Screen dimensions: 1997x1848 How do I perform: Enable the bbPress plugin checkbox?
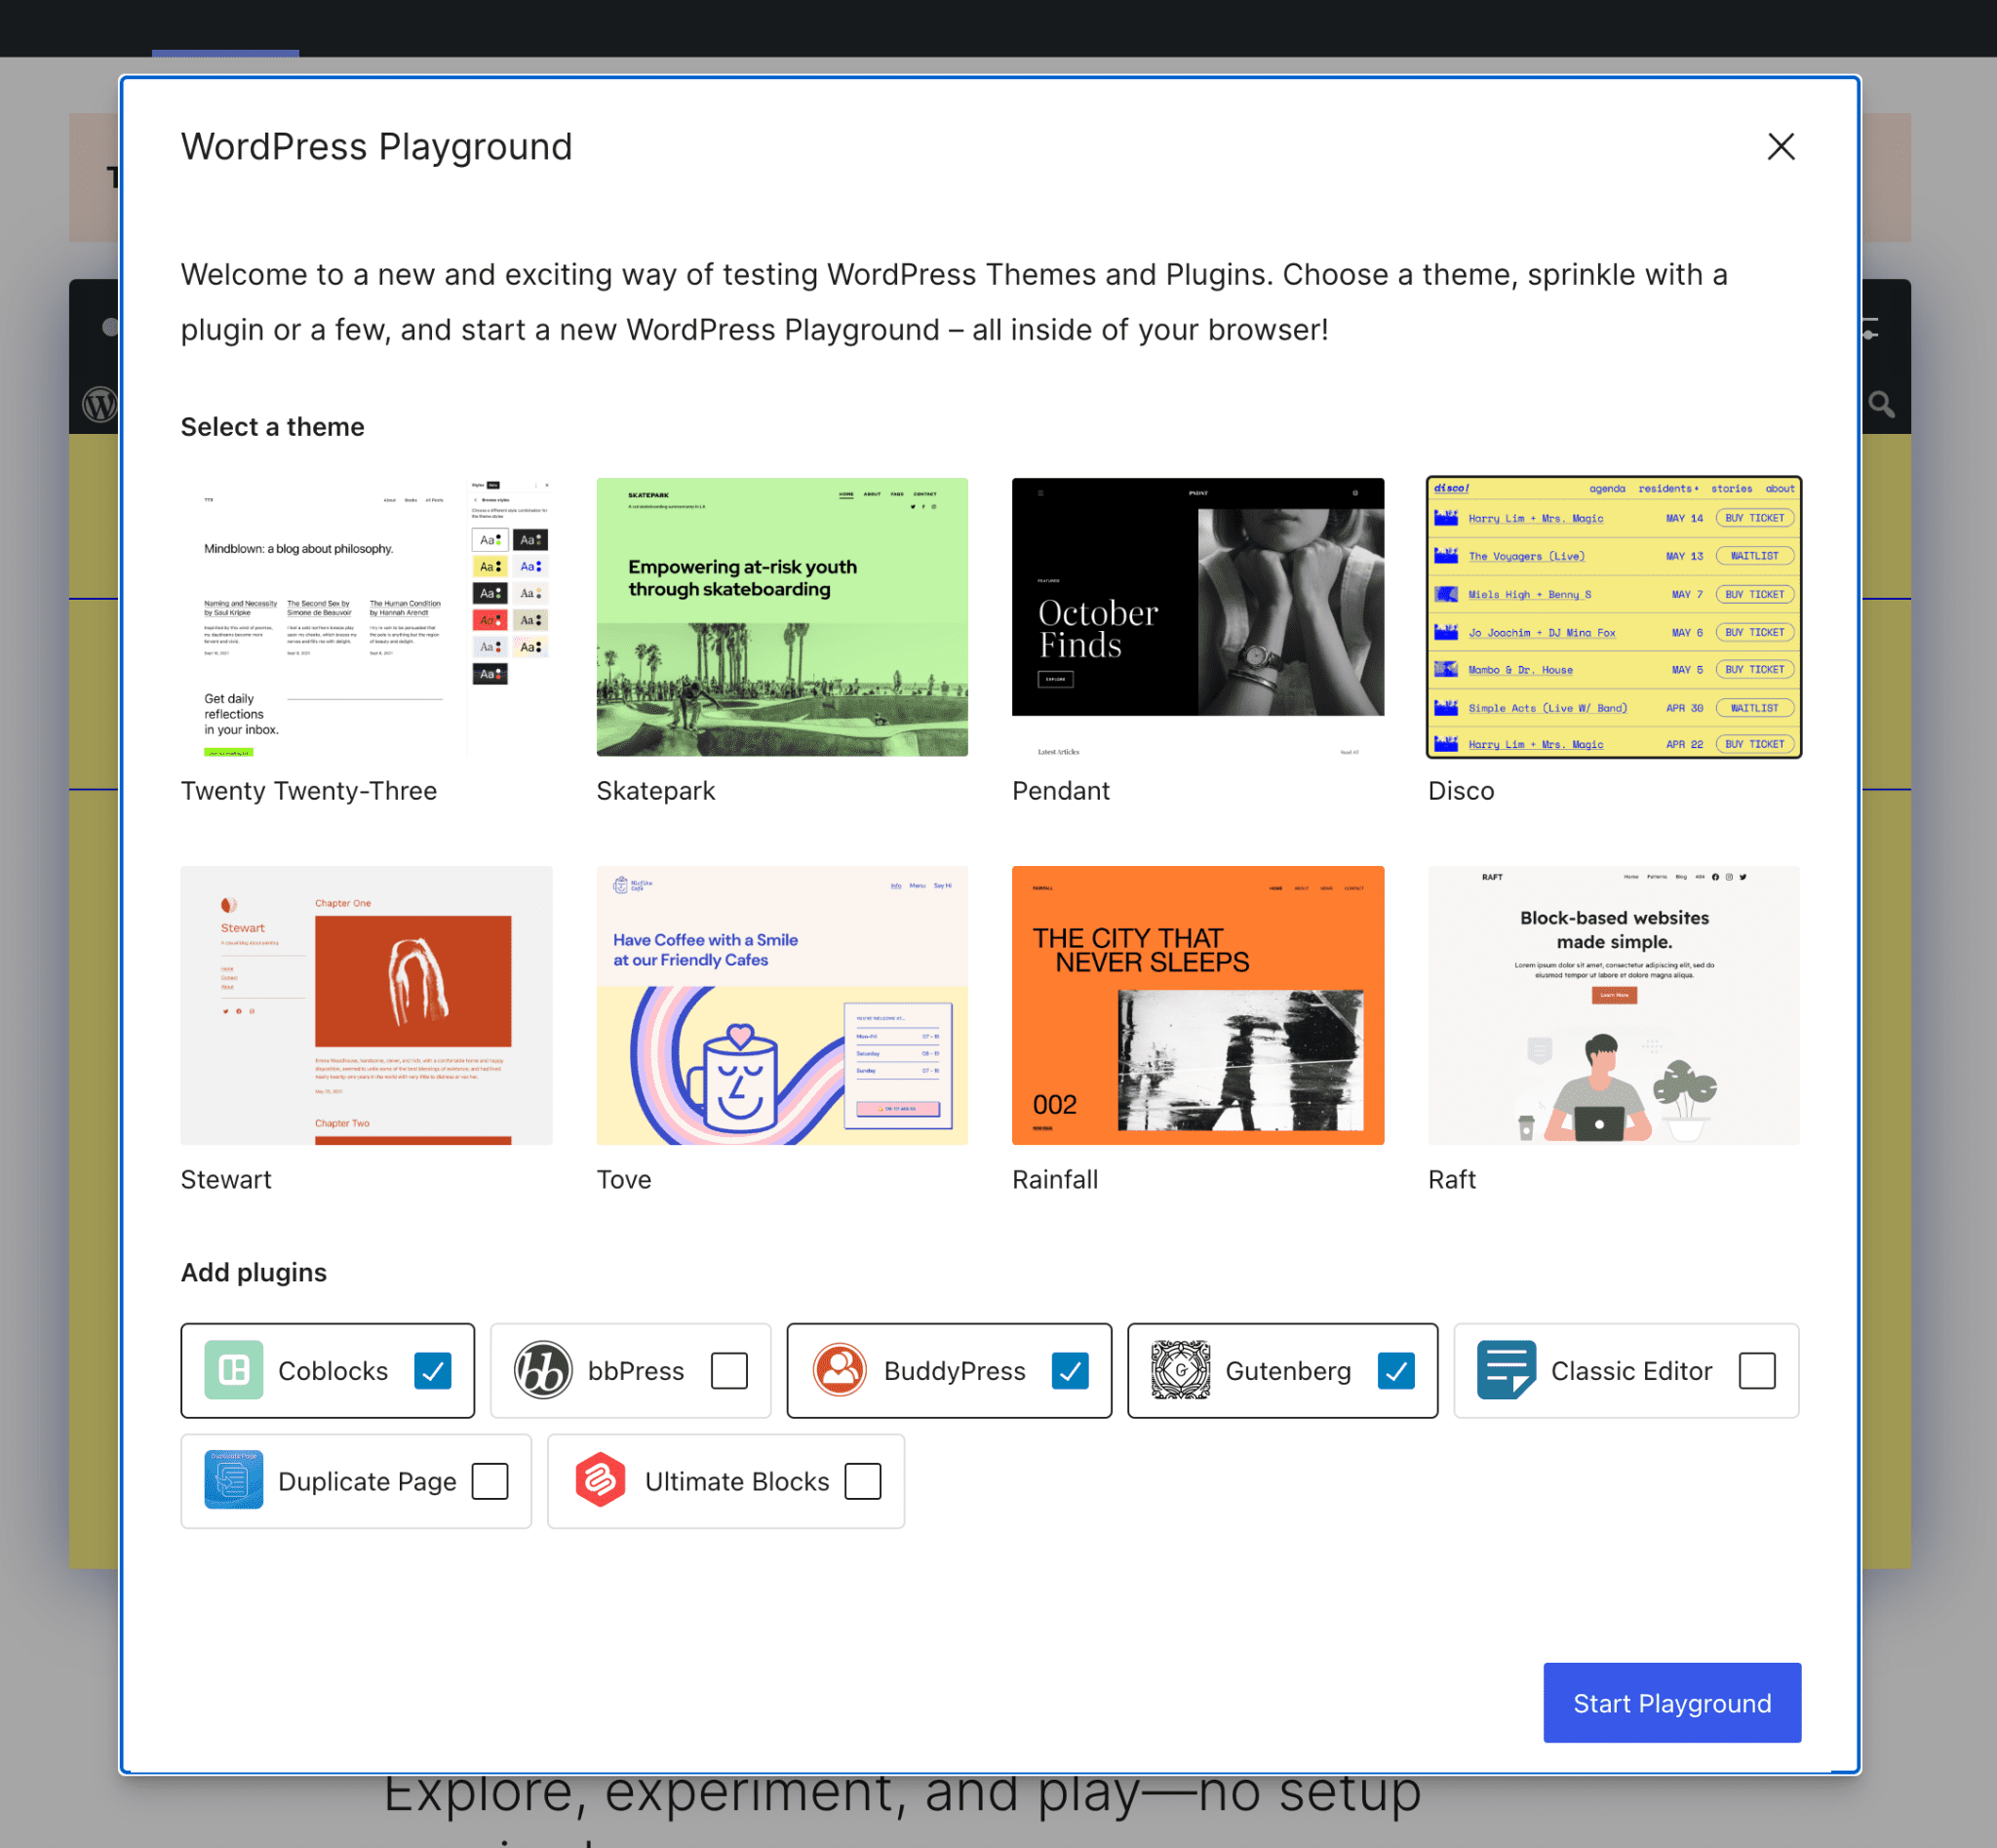click(727, 1369)
